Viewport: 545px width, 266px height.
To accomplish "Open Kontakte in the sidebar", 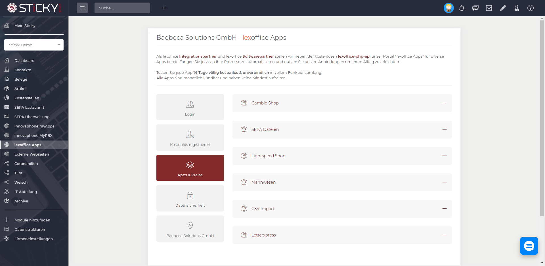I will tap(34, 70).
